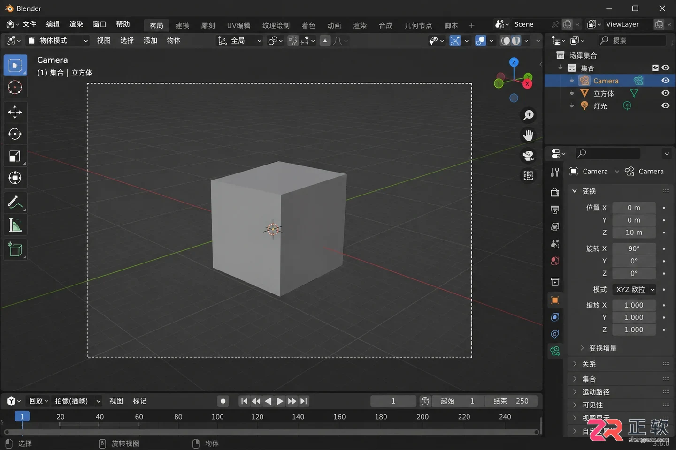Click the 位置 Z value field 10 m
The height and width of the screenshot is (450, 676).
(x=634, y=232)
